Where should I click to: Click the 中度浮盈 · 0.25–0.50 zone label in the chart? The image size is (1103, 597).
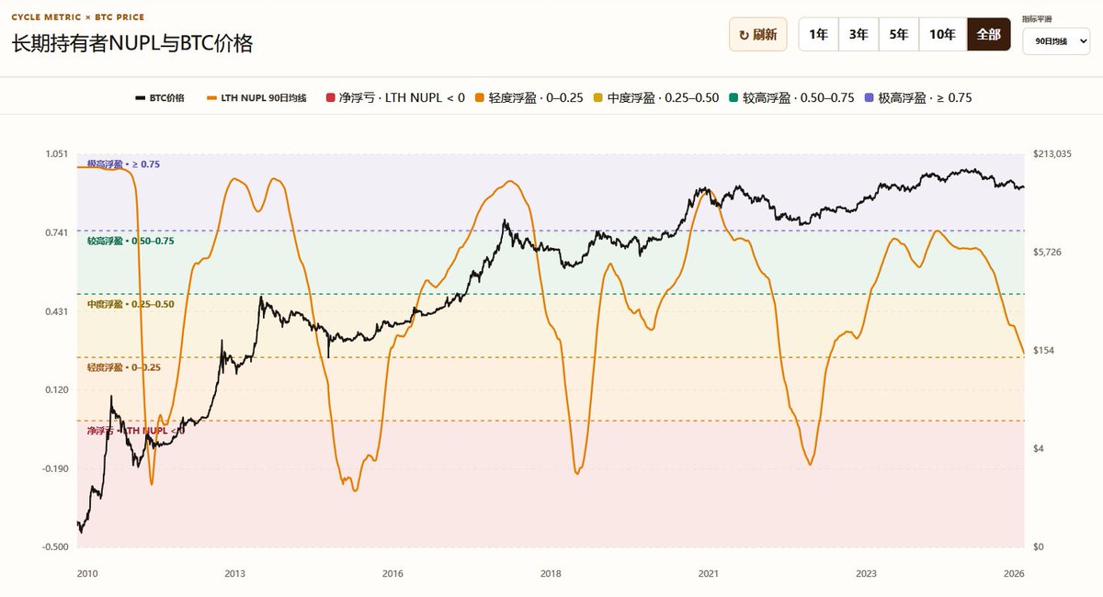[131, 304]
